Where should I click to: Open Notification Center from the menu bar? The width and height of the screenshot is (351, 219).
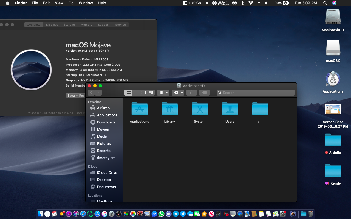pos(342,3)
